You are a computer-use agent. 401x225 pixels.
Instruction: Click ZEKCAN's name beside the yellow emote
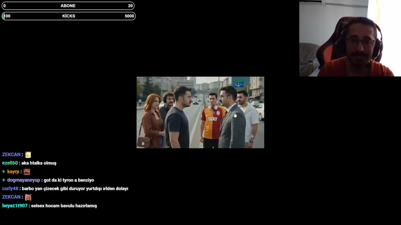click(x=11, y=155)
